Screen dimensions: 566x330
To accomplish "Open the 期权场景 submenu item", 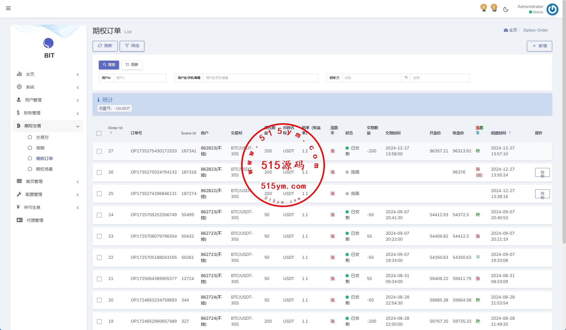I will coord(44,169).
